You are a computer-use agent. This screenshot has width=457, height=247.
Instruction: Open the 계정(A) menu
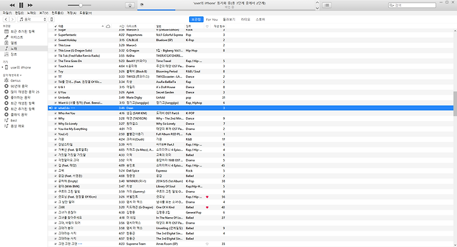point(71,13)
